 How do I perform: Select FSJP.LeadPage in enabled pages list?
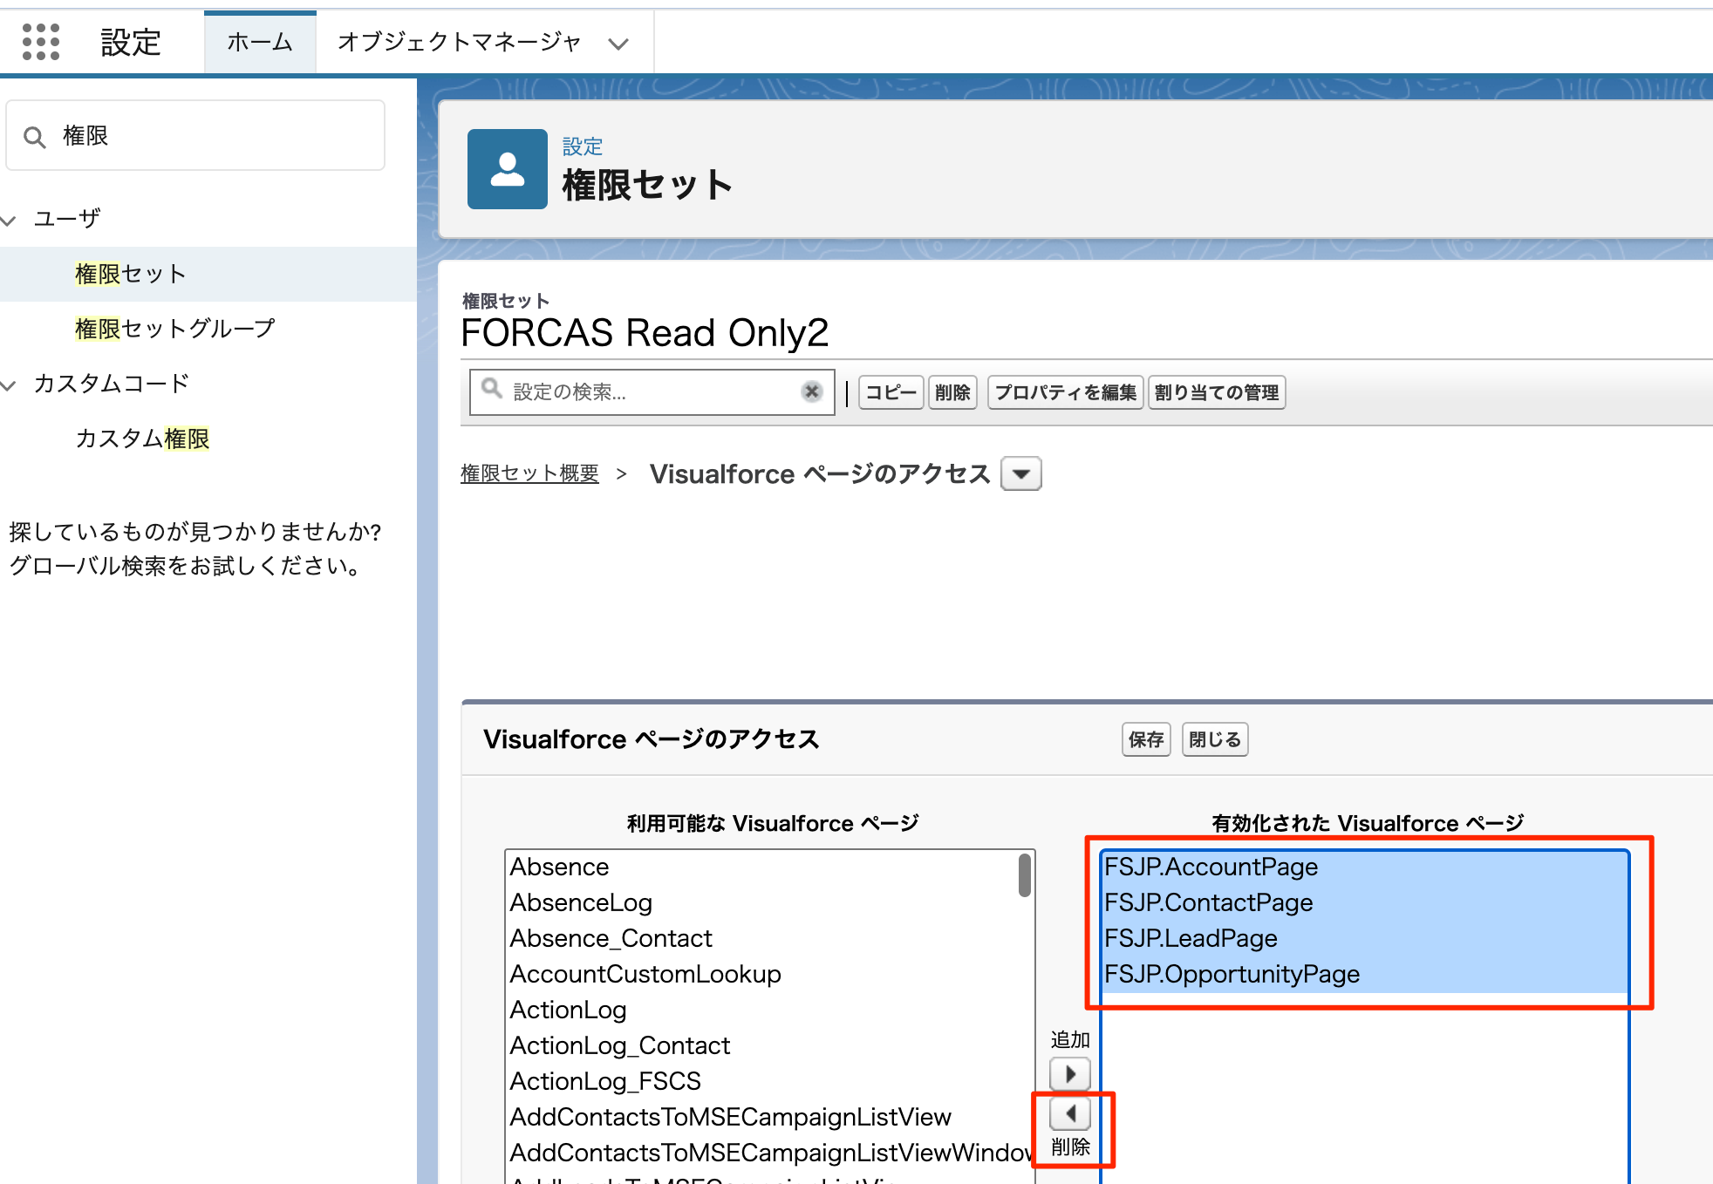[1191, 938]
